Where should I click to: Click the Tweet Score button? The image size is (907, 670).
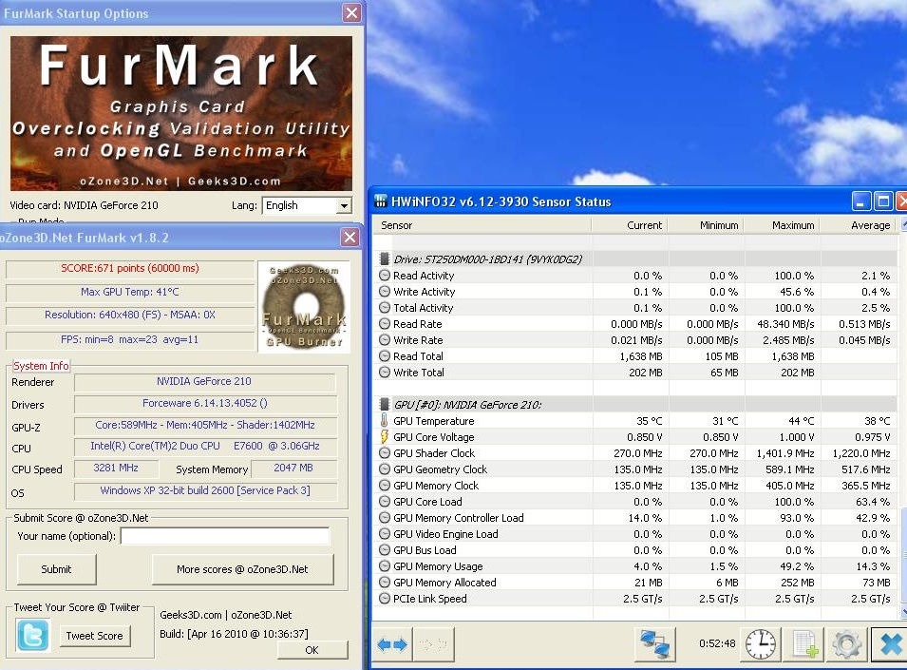click(x=95, y=635)
